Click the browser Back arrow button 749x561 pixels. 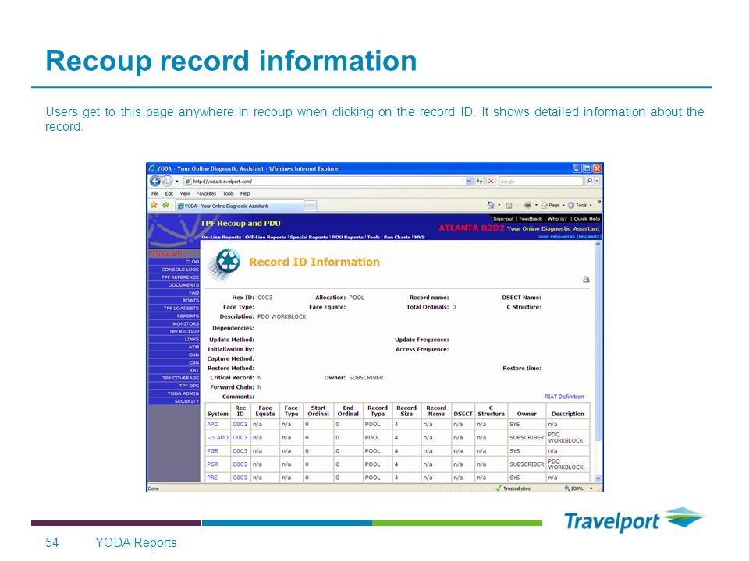coord(155,182)
